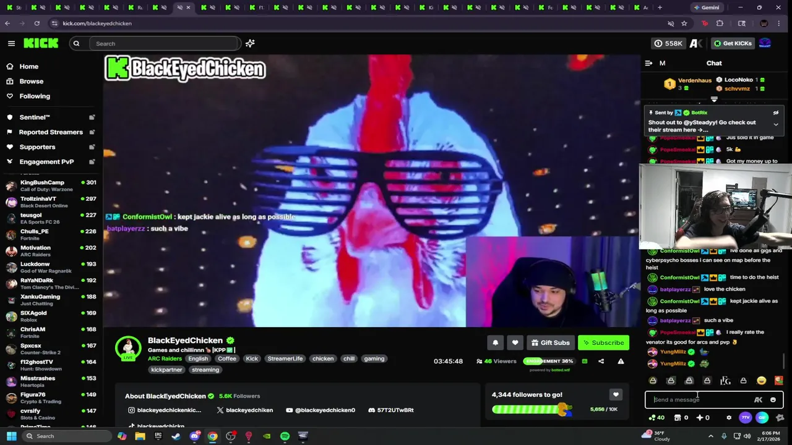
Task: Open Sentinel section in sidebar
Action: (x=35, y=117)
